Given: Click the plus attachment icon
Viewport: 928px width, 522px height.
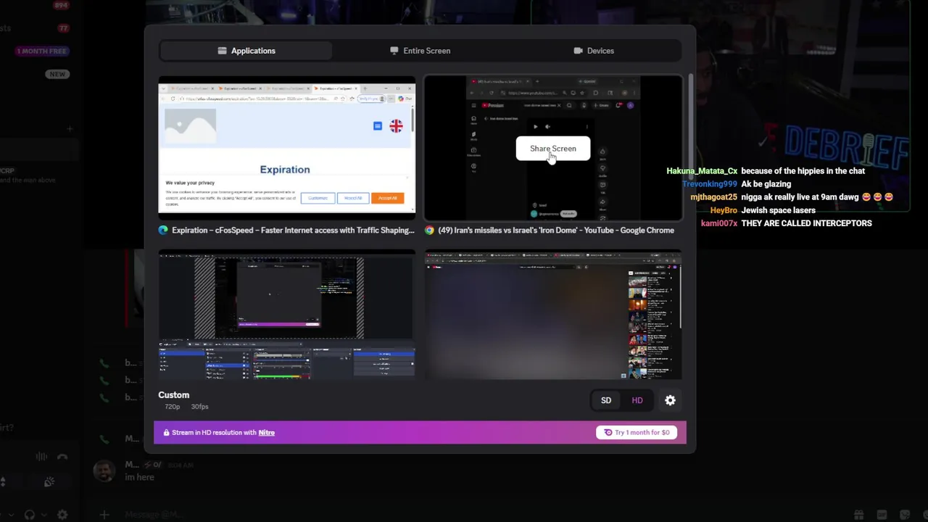Looking at the screenshot, I should pos(104,515).
